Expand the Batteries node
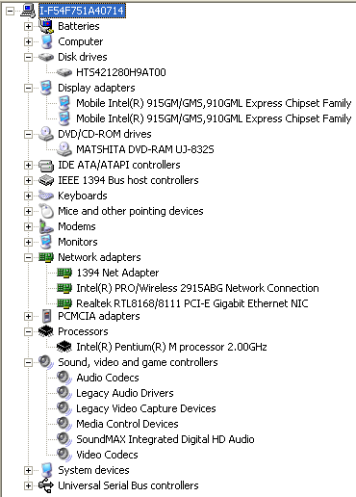Image resolution: width=356 pixels, height=497 pixels. 28,26
